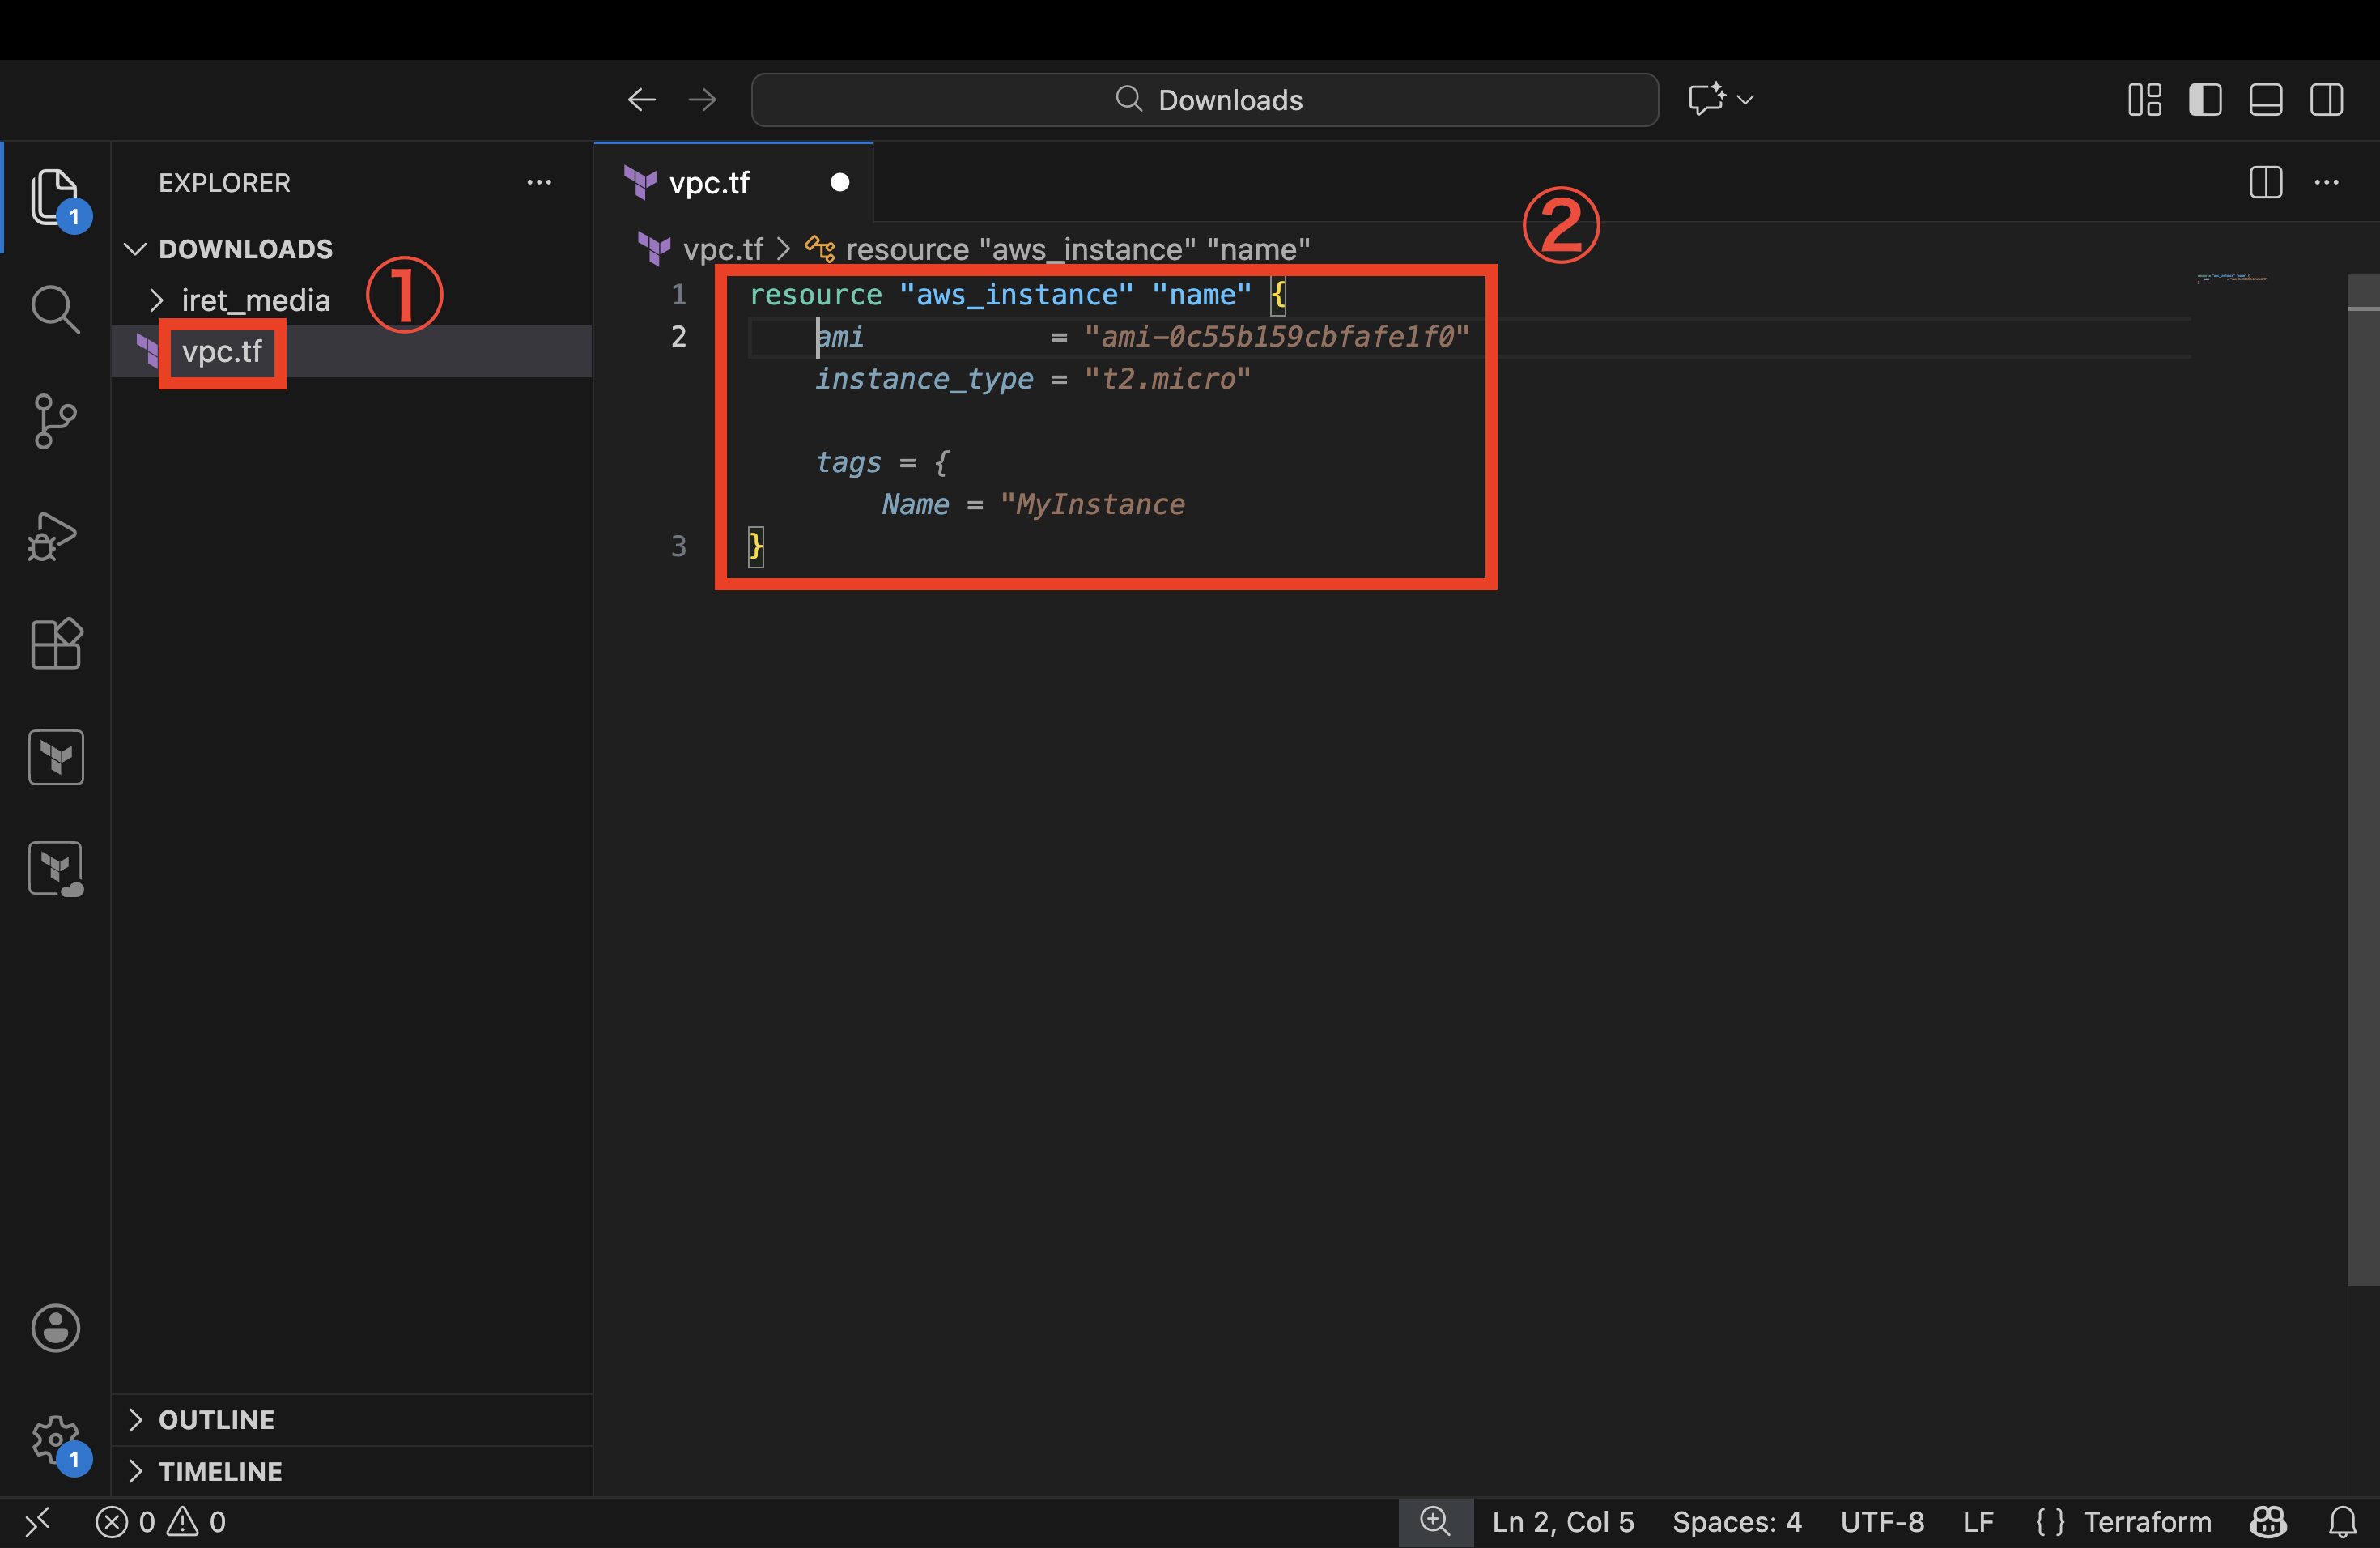This screenshot has width=2380, height=1548.
Task: Open the Search view in activity bar
Action: point(55,309)
